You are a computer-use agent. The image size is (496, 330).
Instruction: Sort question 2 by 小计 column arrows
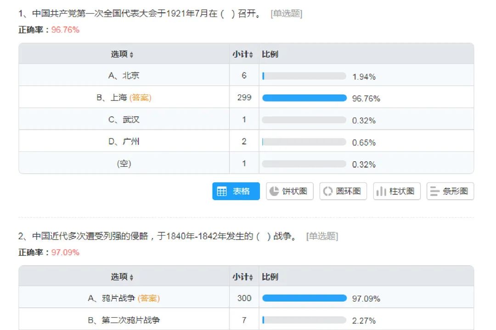pyautogui.click(x=251, y=278)
